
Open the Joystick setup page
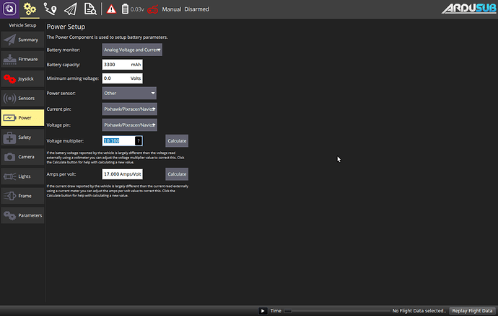point(22,78)
